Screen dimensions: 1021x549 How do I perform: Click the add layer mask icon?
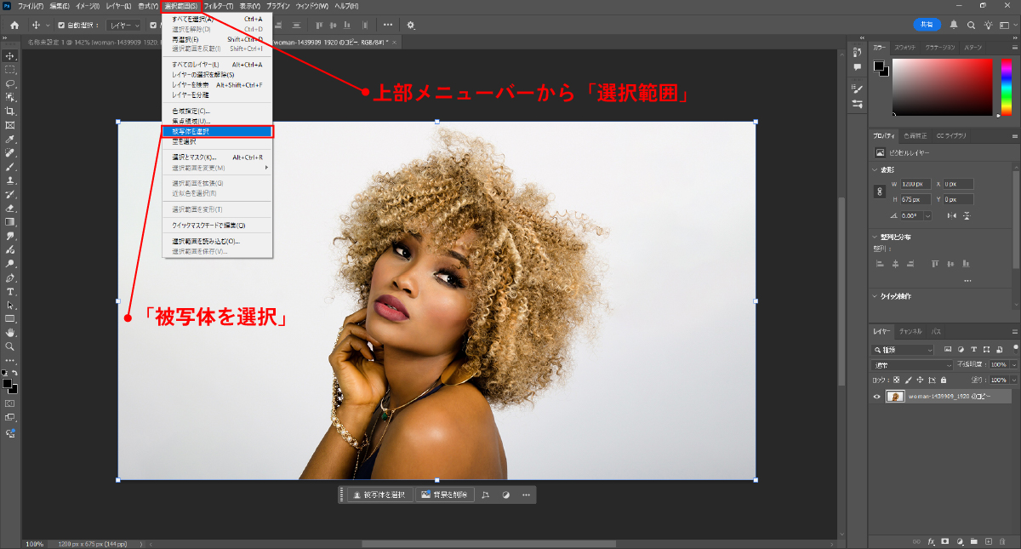tap(945, 541)
